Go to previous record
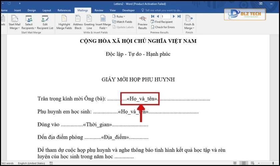This screenshot has width=280, height=166. pyautogui.click(x=158, y=16)
